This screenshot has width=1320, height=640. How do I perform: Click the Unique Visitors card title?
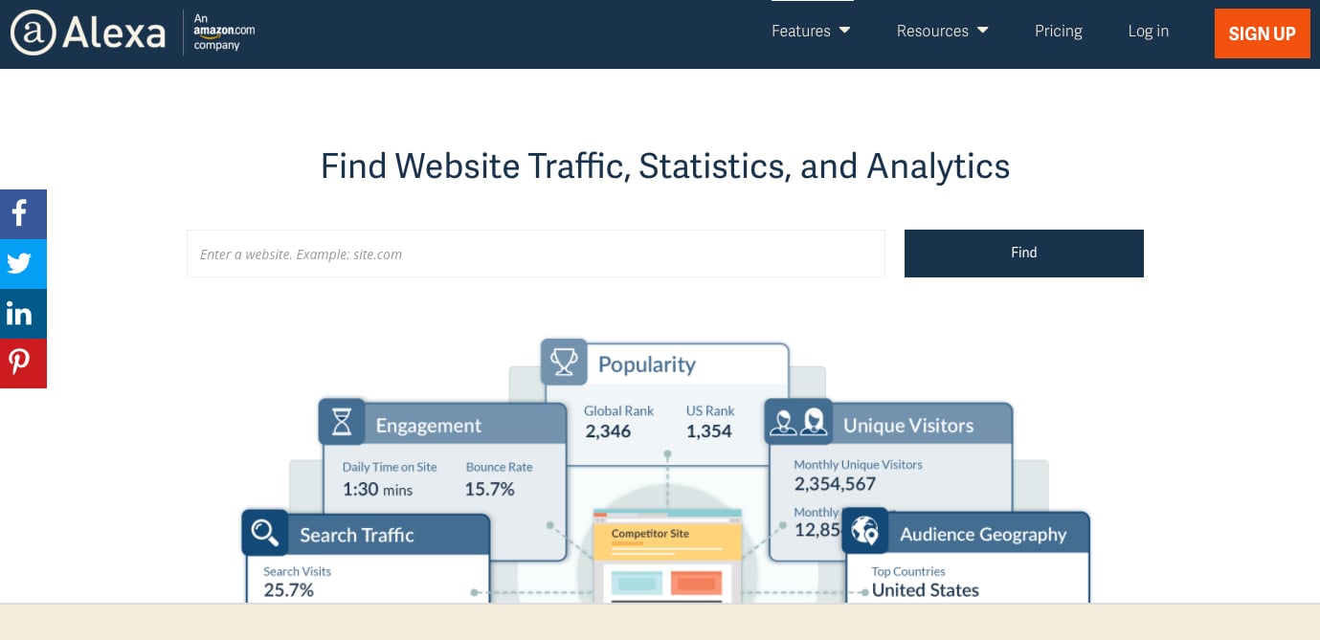[908, 426]
